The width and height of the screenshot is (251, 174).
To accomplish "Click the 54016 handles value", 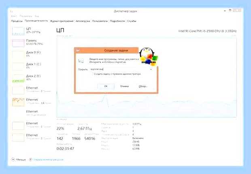I will click(x=90, y=139).
